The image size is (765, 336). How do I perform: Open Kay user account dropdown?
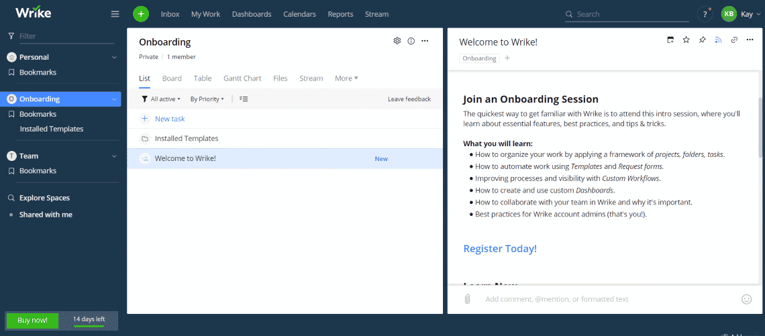pyautogui.click(x=750, y=14)
